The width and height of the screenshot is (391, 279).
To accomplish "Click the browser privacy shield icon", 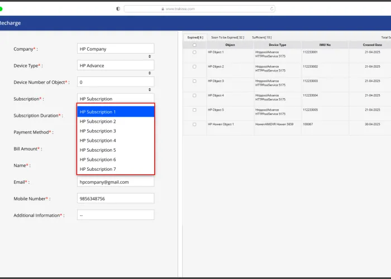I will 118,9.
